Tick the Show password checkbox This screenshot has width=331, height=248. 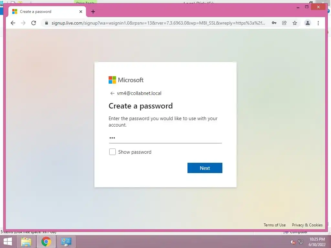(112, 152)
